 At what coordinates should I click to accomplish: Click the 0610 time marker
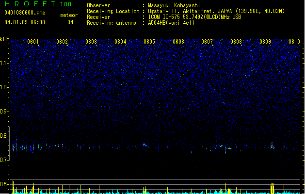click(294, 42)
